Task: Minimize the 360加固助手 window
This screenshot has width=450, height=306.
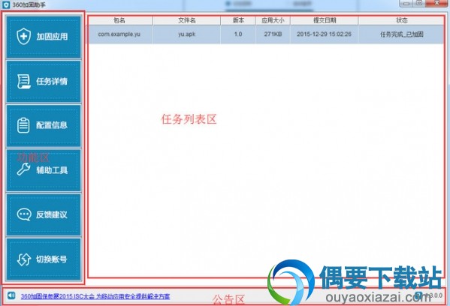Action: pyautogui.click(x=406, y=3)
